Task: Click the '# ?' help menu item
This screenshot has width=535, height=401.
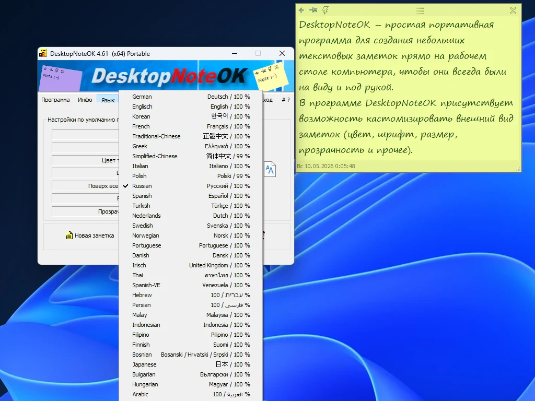Action: (286, 100)
